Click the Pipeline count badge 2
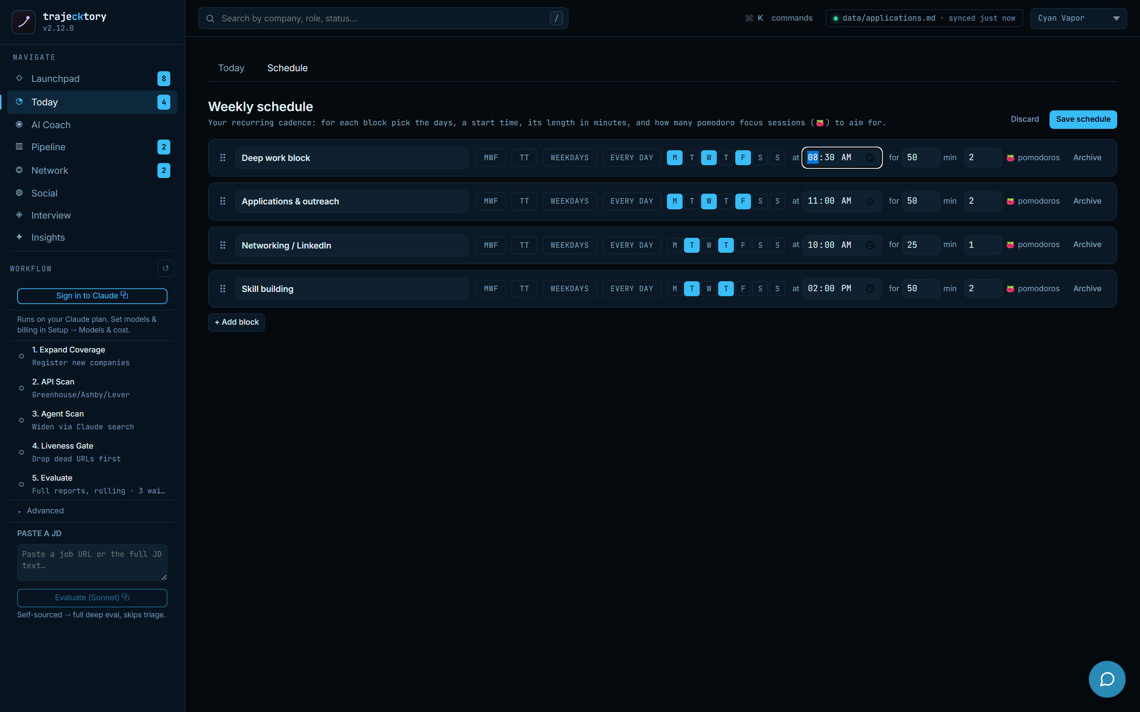1140x712 pixels. coord(164,147)
